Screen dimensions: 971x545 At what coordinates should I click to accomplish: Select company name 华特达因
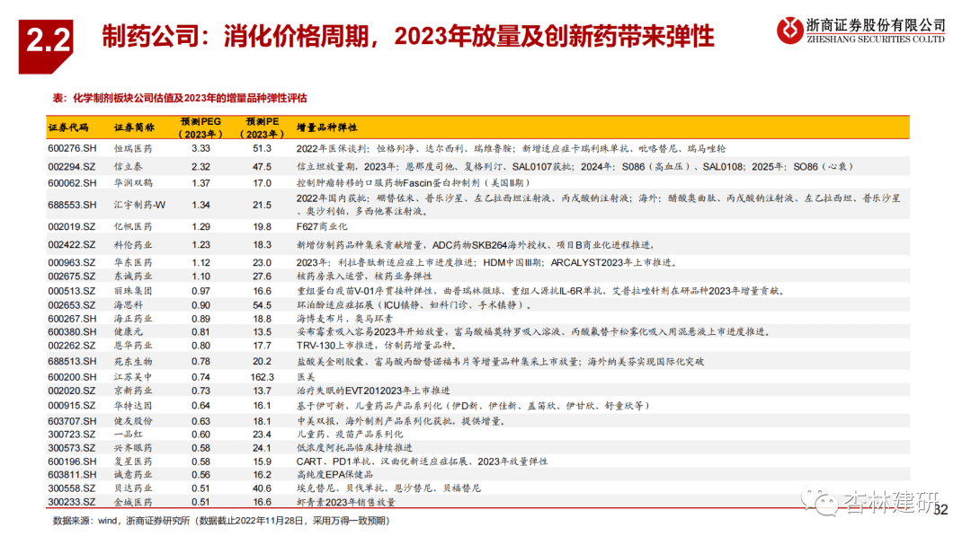[132, 406]
